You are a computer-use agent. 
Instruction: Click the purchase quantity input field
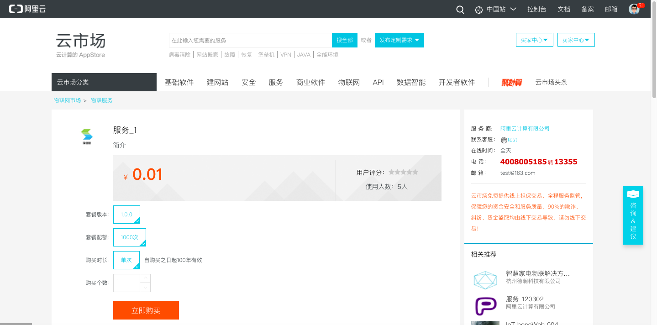pos(126,283)
